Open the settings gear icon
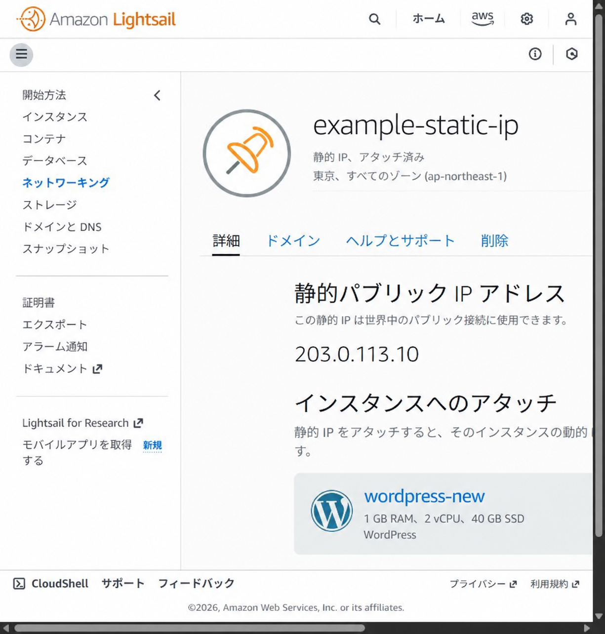The height and width of the screenshot is (634, 605). click(527, 19)
